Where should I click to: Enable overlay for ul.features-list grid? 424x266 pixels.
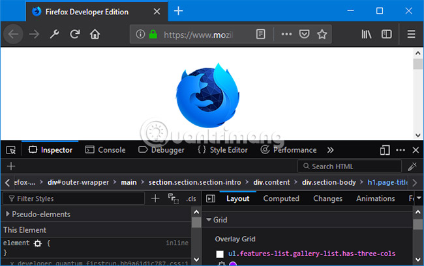[x=220, y=254]
